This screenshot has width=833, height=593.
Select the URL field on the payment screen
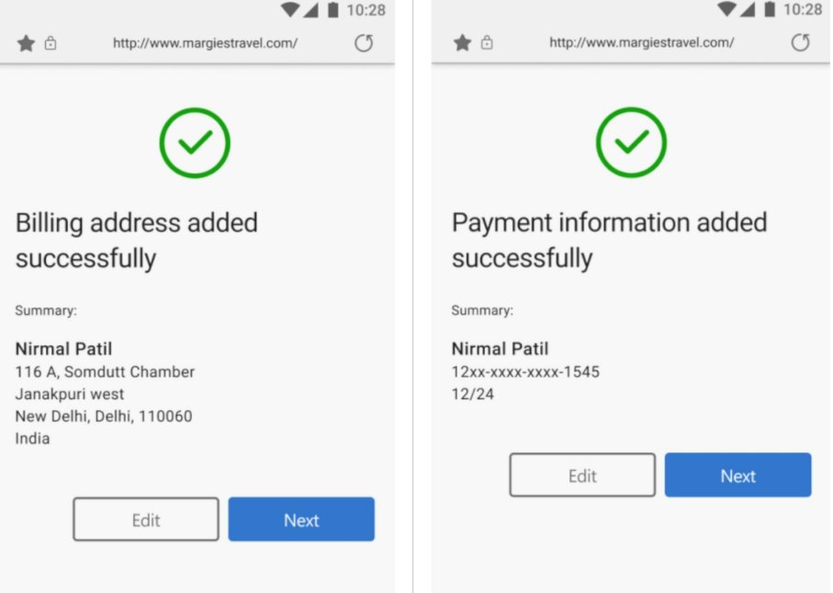tap(642, 42)
